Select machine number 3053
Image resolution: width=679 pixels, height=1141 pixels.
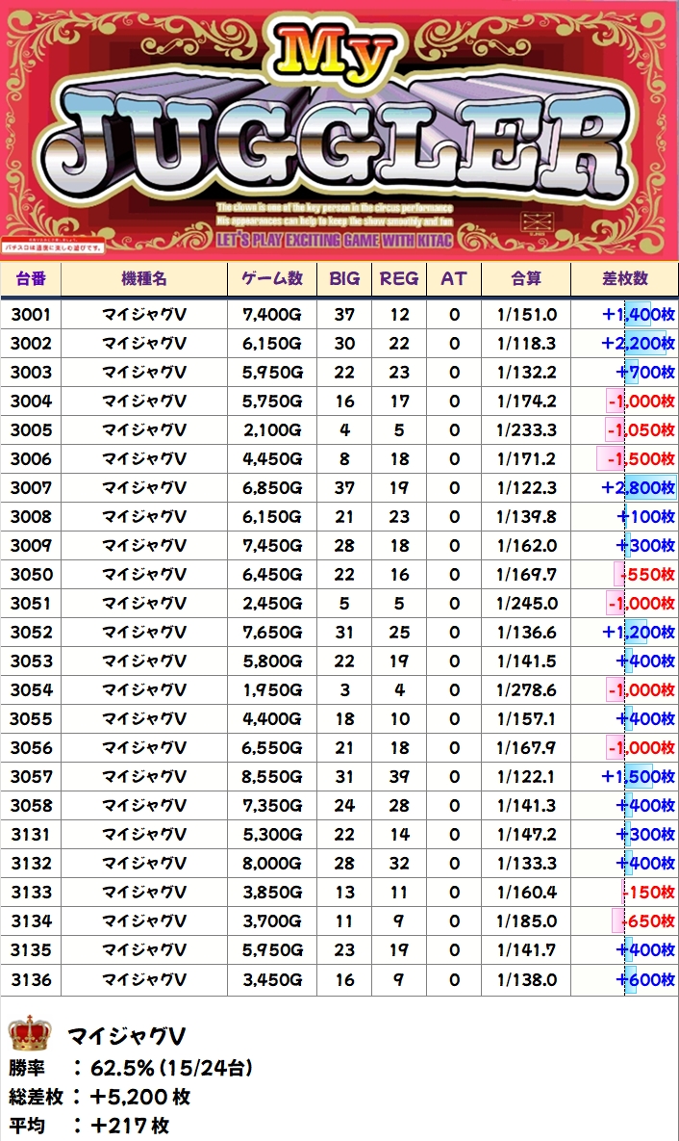31,661
